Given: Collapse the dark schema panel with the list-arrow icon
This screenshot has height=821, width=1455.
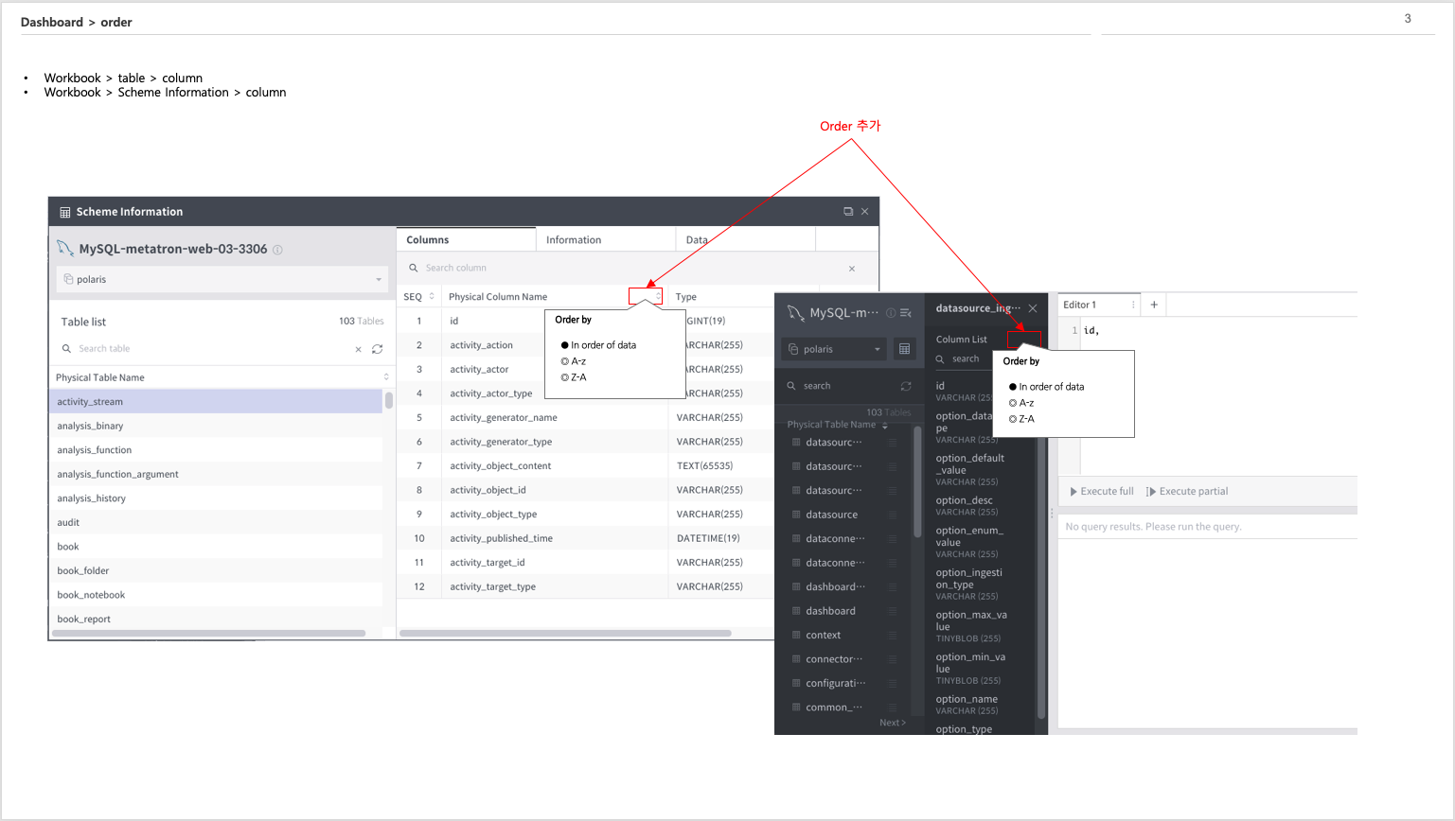Looking at the screenshot, I should [x=906, y=313].
